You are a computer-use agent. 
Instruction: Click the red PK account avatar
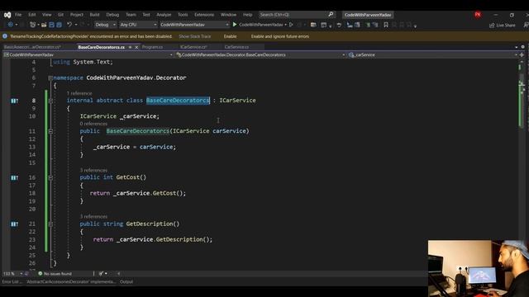click(x=478, y=15)
